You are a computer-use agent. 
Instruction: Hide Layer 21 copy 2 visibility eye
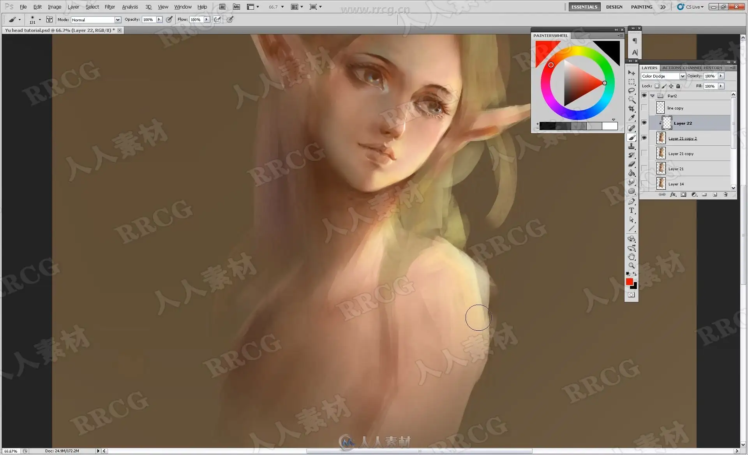tap(644, 138)
